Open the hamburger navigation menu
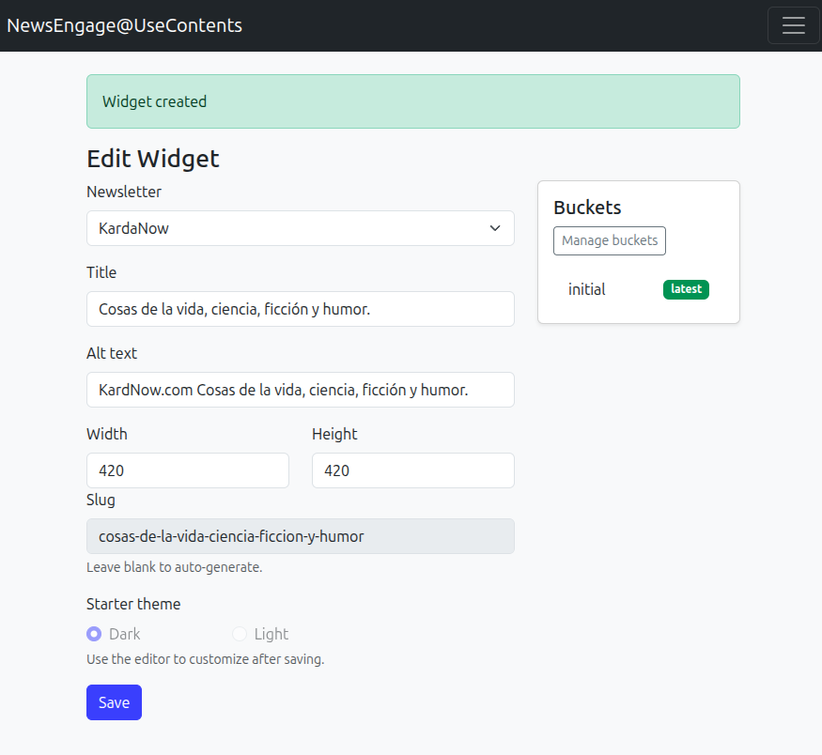The height and width of the screenshot is (755, 822). [794, 24]
